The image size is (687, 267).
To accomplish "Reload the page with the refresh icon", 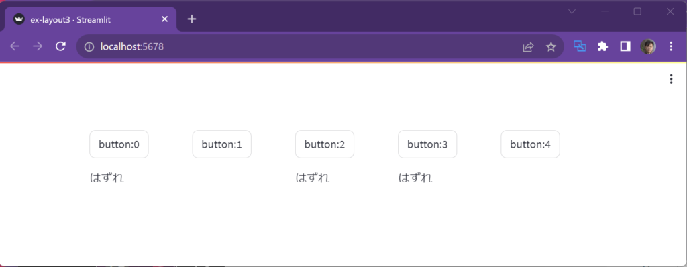I will [x=60, y=46].
